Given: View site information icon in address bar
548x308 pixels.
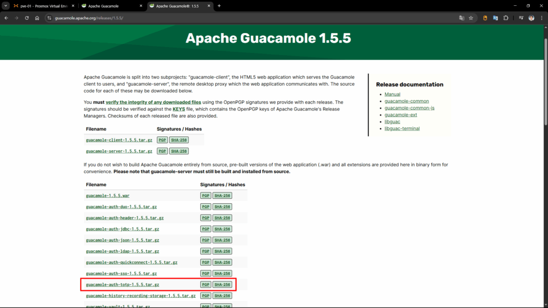Looking at the screenshot, I should click(x=49, y=18).
